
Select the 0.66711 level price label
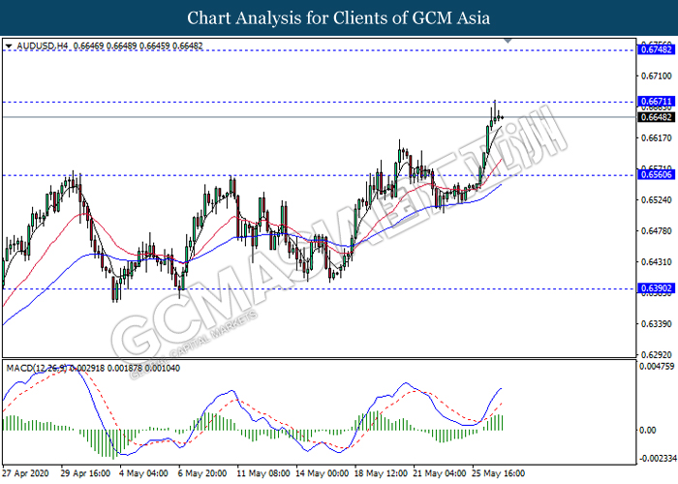[656, 102]
